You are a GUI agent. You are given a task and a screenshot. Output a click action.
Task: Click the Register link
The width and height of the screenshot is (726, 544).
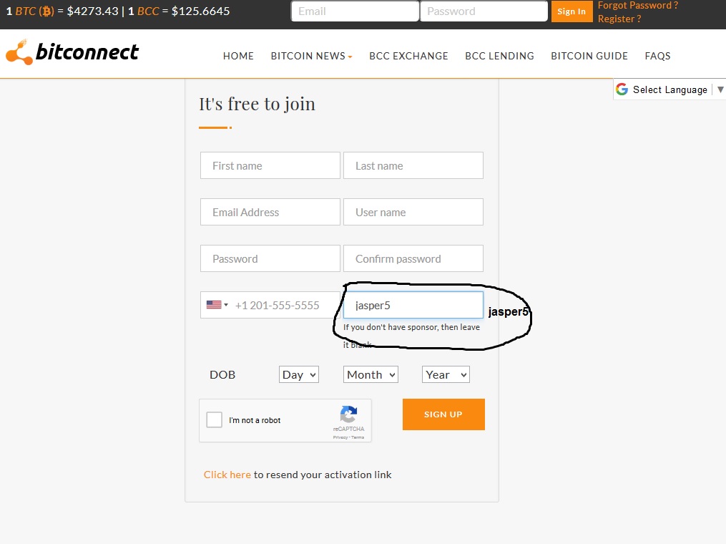619,19
